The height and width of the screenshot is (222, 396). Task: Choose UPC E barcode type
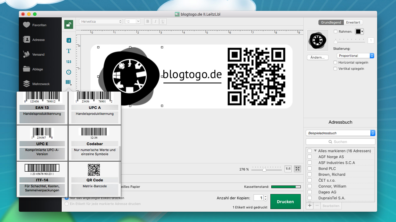pyautogui.click(x=42, y=143)
